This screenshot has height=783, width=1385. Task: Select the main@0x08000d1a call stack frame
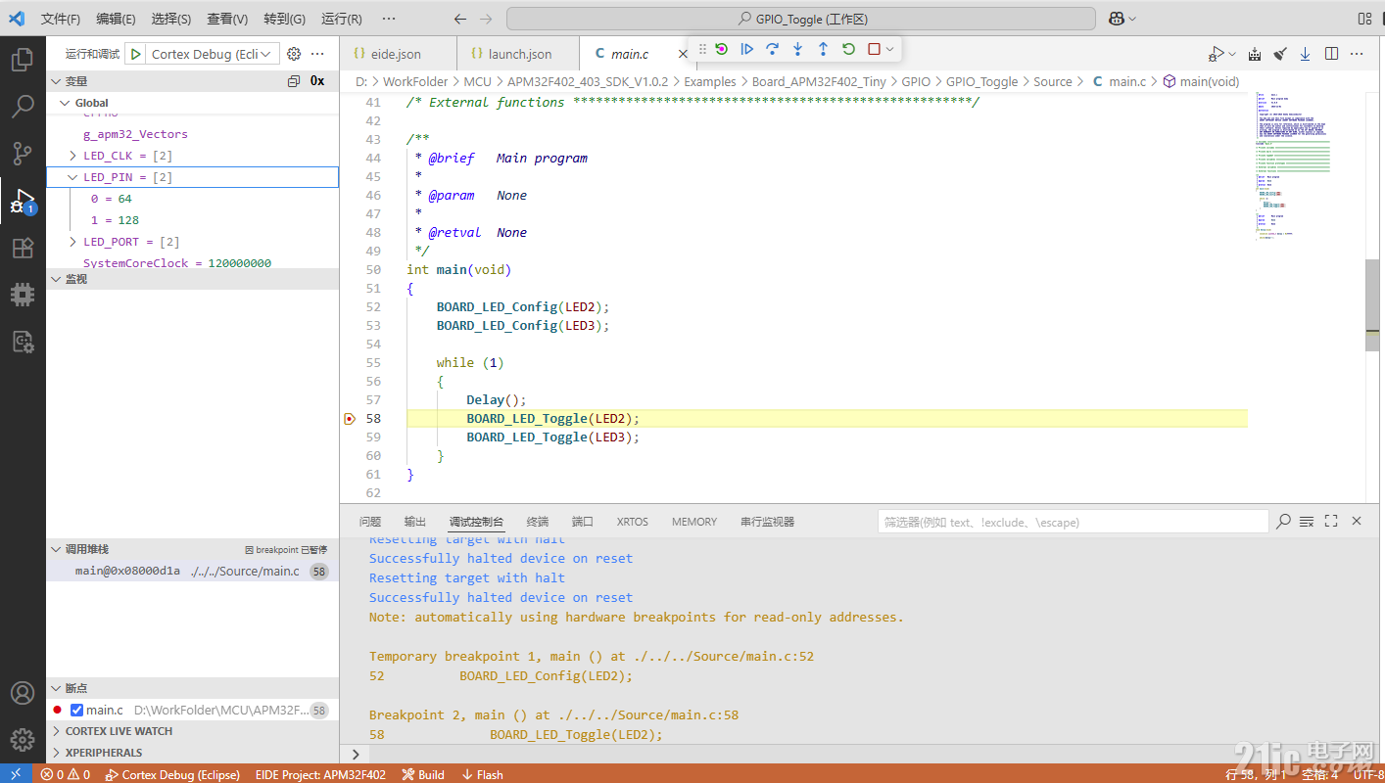tap(193, 571)
